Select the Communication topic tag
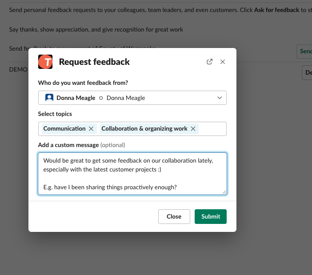 pyautogui.click(x=64, y=129)
